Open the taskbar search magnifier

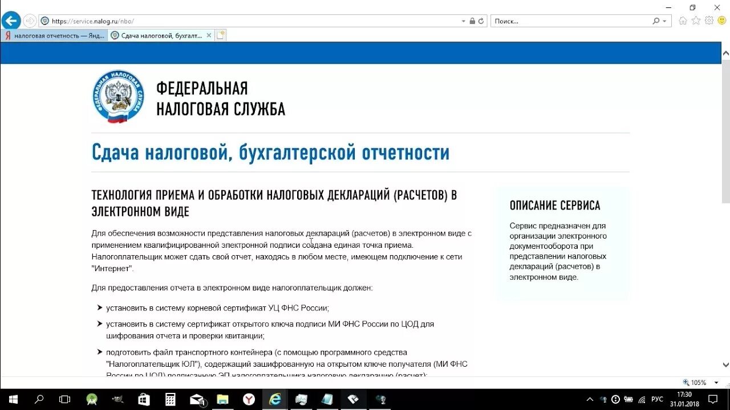[x=39, y=399]
